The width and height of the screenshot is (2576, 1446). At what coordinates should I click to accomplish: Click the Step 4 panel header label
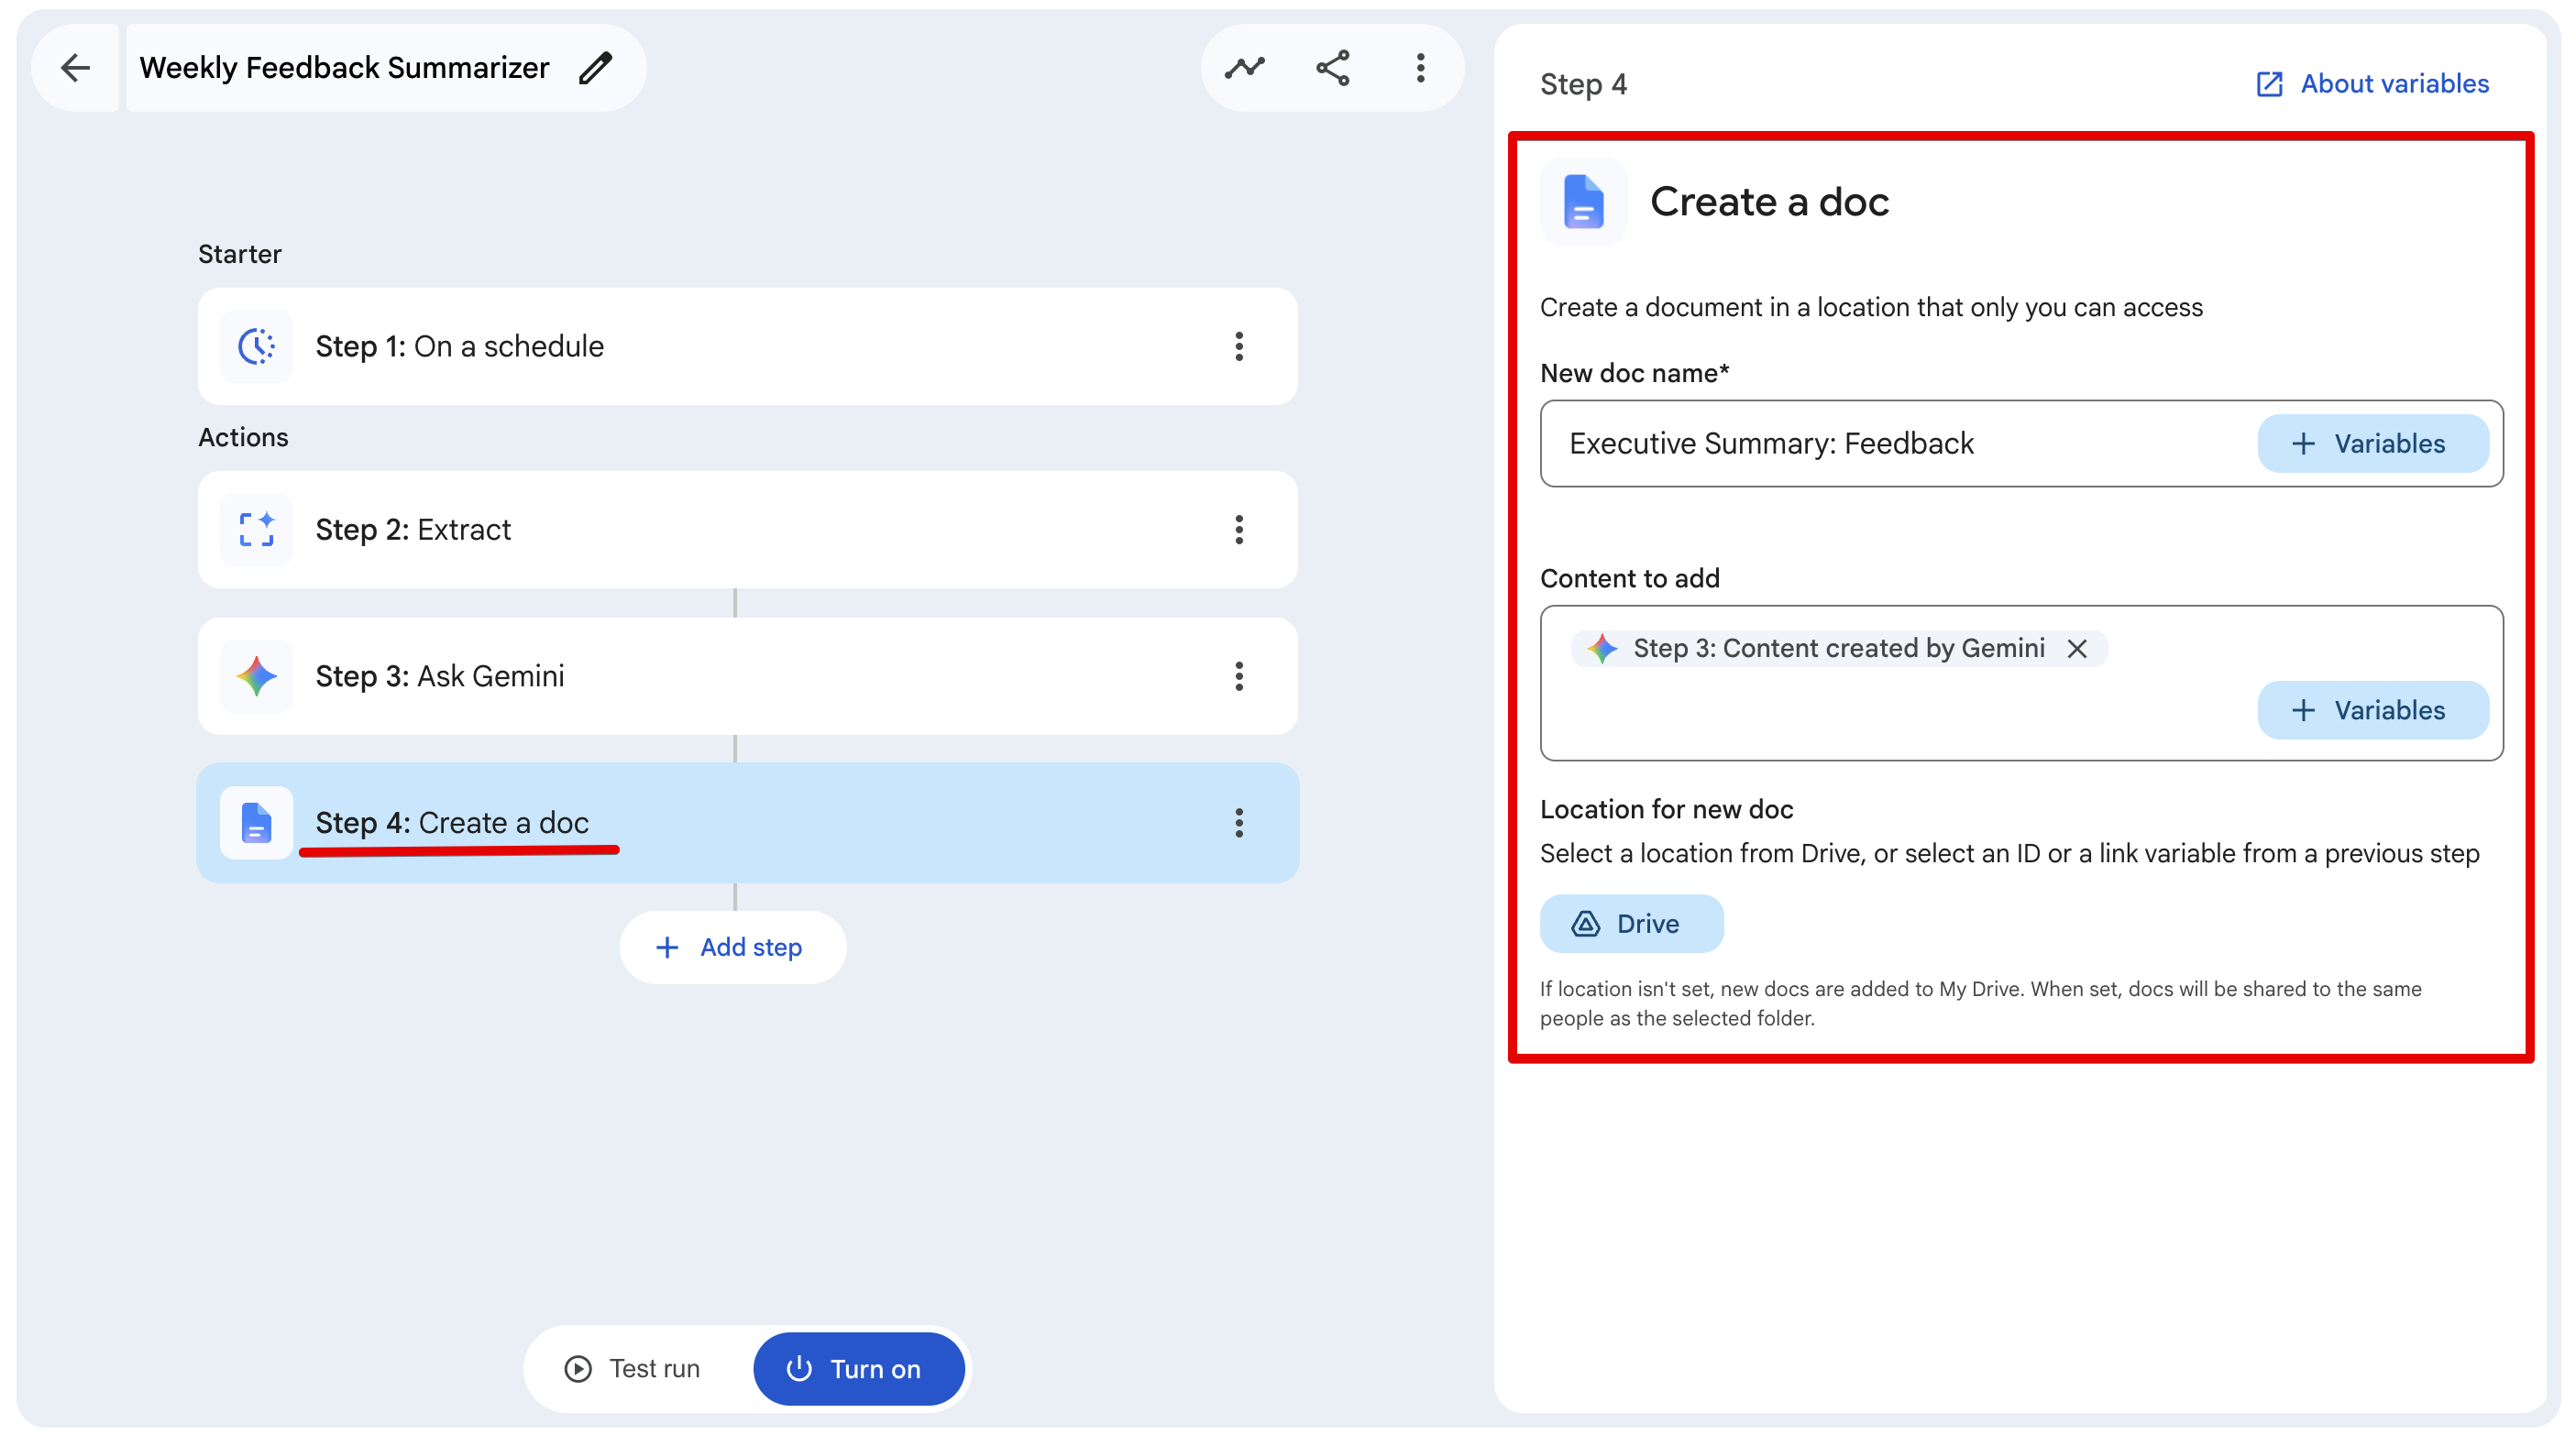coord(1583,84)
